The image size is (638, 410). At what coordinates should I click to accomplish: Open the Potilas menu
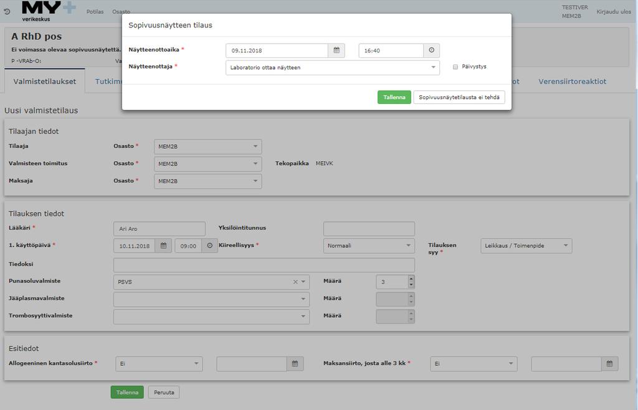[95, 12]
